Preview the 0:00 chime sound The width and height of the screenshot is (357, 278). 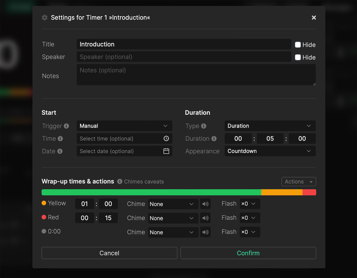205,232
